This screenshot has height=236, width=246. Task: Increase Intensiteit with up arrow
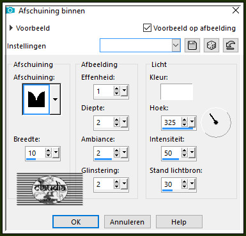[185, 151]
